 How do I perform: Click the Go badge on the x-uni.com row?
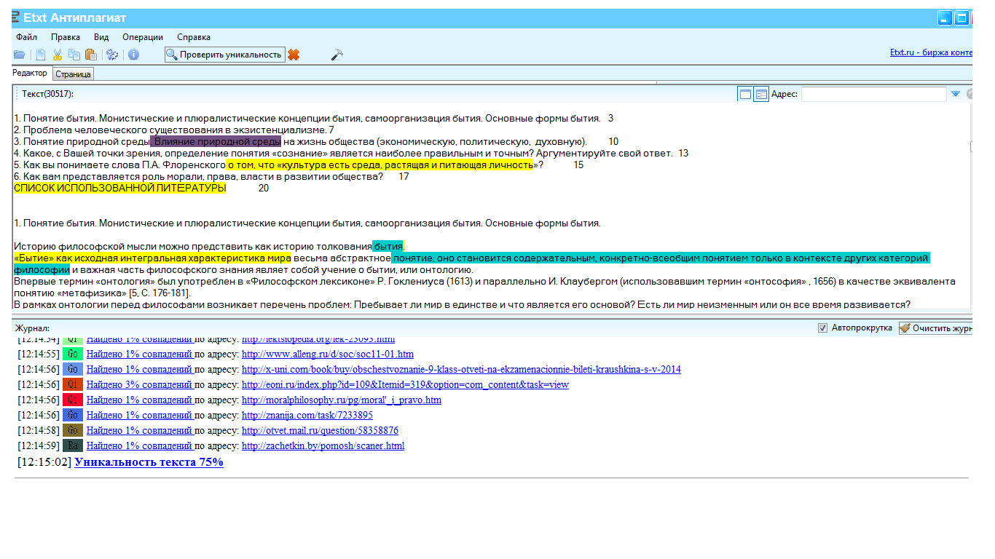(x=73, y=369)
